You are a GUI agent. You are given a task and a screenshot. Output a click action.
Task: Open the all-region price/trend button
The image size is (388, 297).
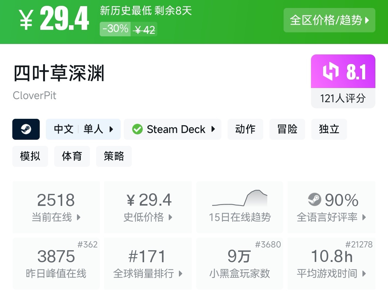click(x=329, y=20)
